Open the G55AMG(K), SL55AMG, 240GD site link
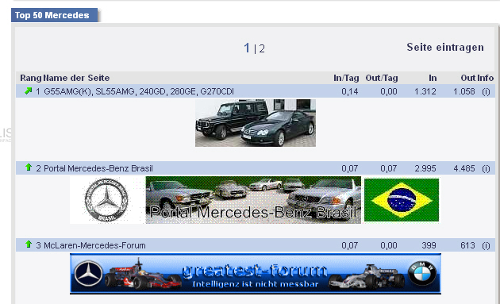The width and height of the screenshot is (500, 304). coord(139,91)
